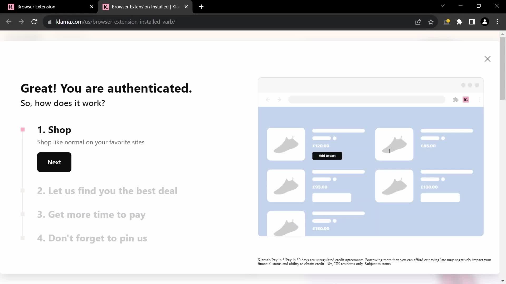This screenshot has width=506, height=284.
Task: Click the £130.00 shoe thumbnail
Action: pos(394,186)
